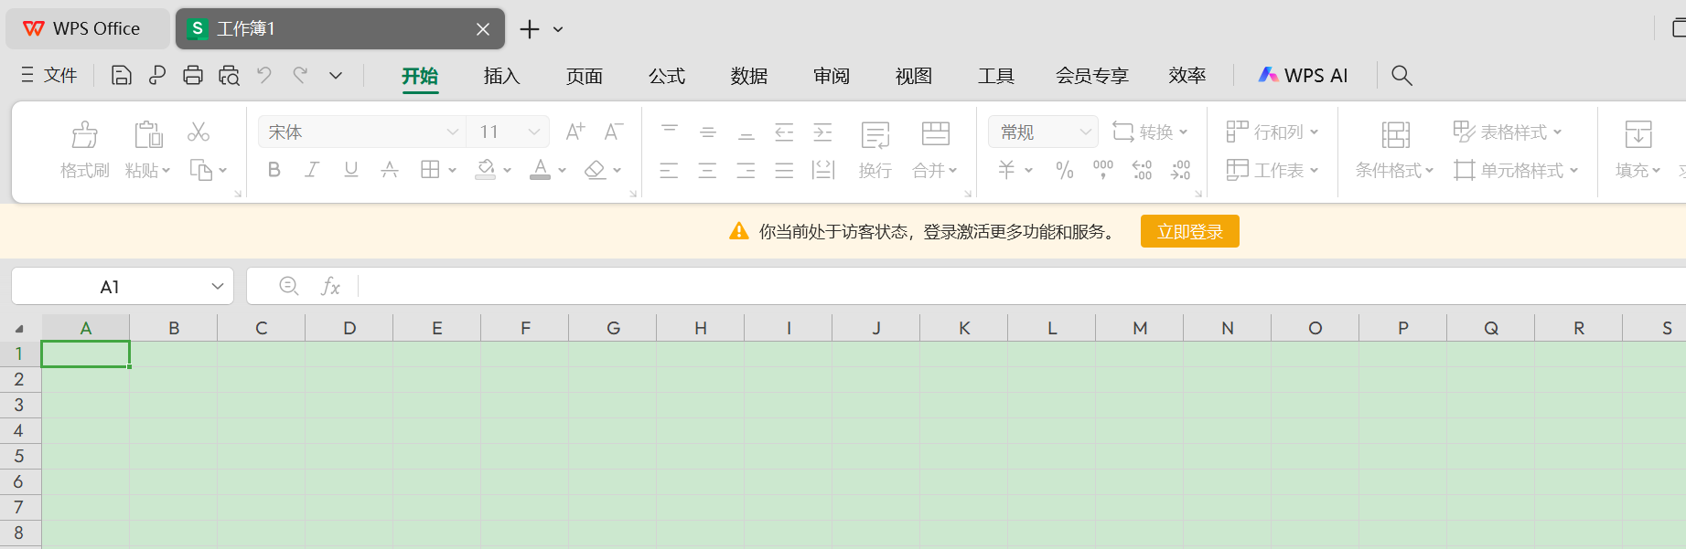The image size is (1686, 549).
Task: Click the Print icon in quick toolbar
Action: point(192,75)
